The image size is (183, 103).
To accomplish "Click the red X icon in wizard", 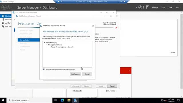I will [116, 28].
